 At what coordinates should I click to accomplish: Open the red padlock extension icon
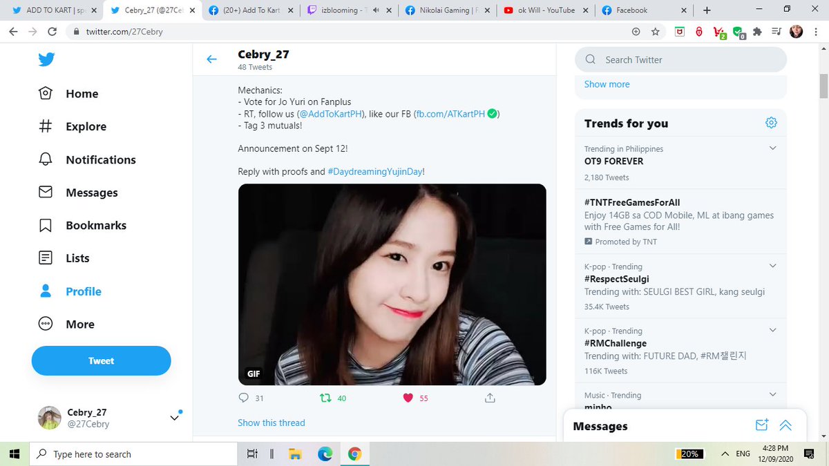pyautogui.click(x=699, y=32)
